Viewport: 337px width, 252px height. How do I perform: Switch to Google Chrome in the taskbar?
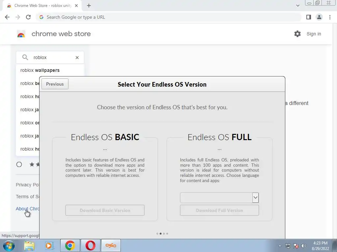[70, 245]
